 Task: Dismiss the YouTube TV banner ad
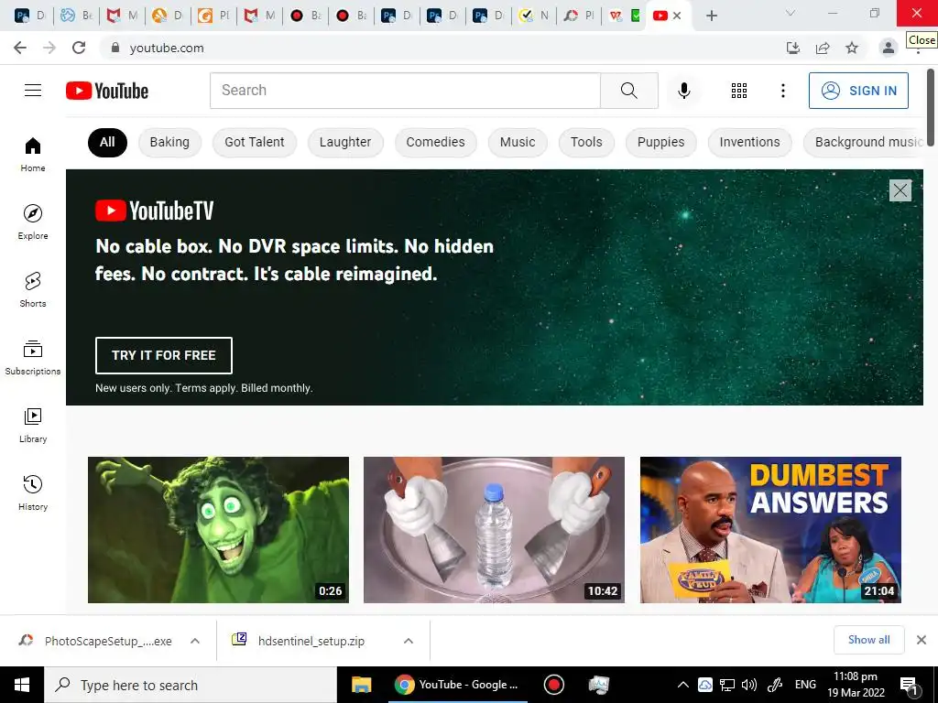[x=900, y=190]
